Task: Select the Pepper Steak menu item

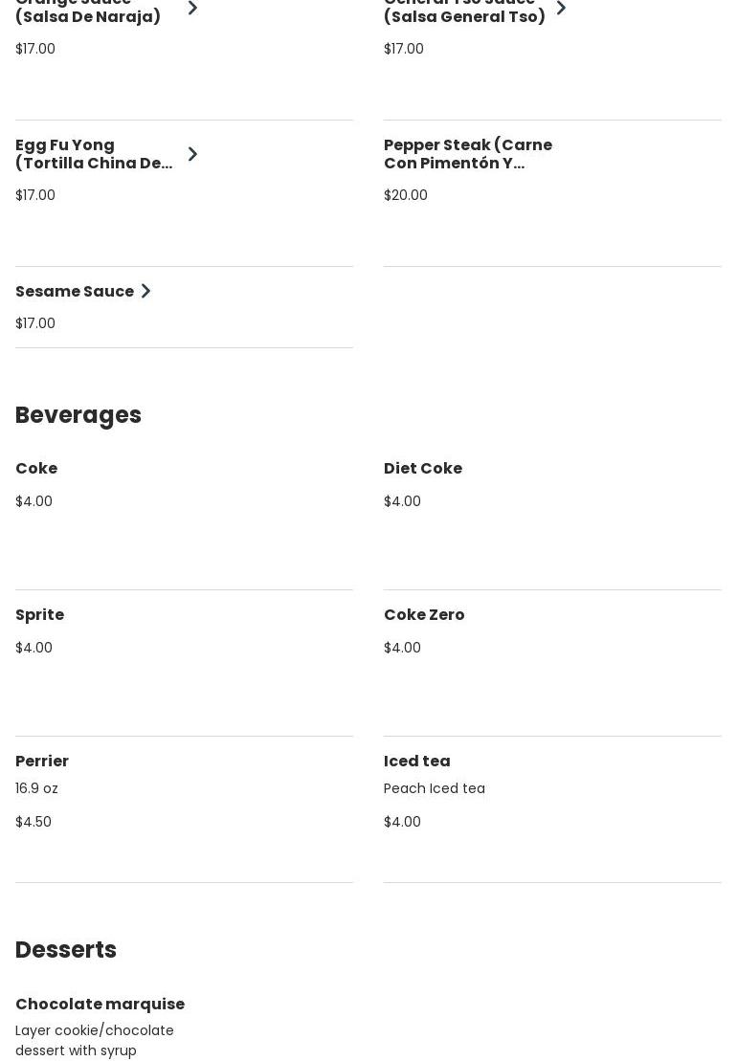Action: pos(468,154)
